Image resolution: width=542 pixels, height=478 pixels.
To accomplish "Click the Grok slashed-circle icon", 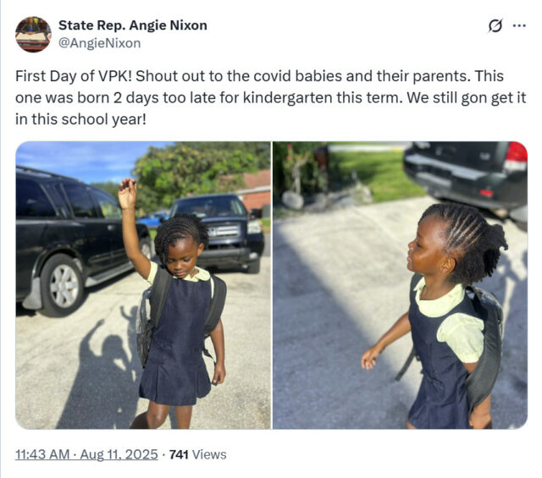I will pyautogui.click(x=495, y=26).
